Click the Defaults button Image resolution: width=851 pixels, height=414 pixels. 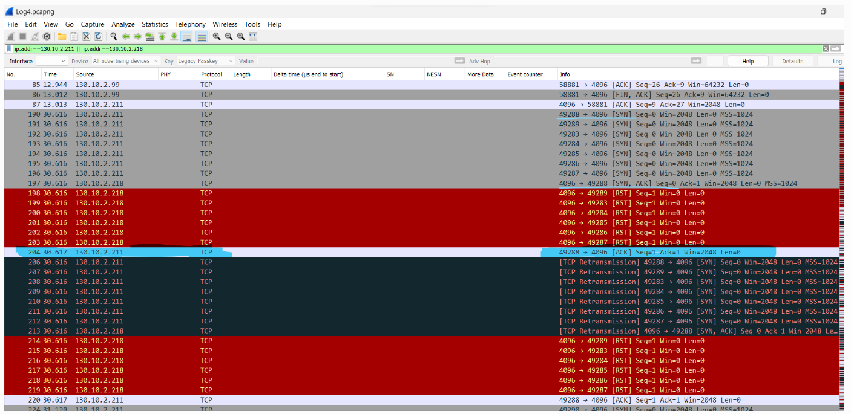coord(792,61)
